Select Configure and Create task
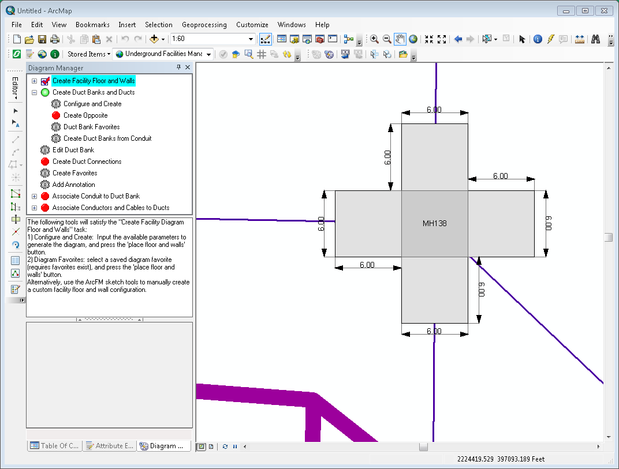Viewport: 619px width, 469px height. point(92,104)
